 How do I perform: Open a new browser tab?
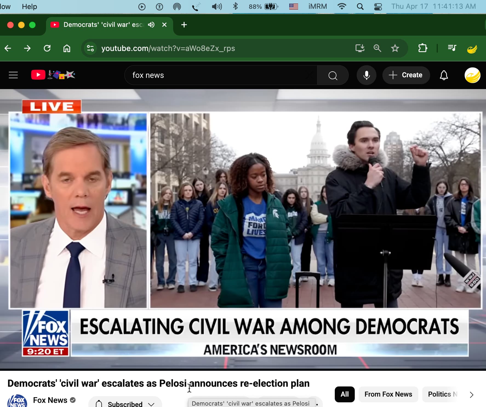pos(184,25)
